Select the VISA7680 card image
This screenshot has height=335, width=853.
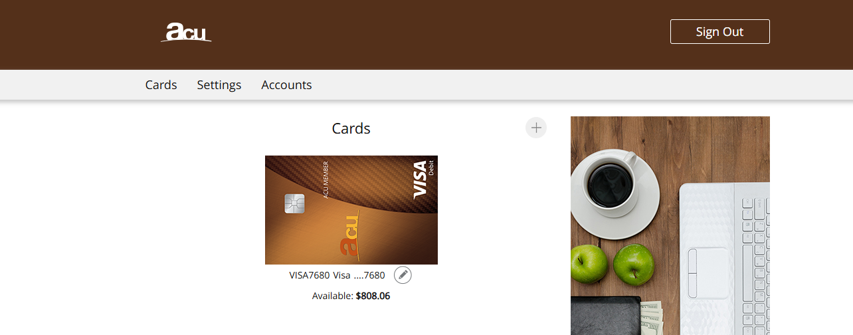pos(351,210)
